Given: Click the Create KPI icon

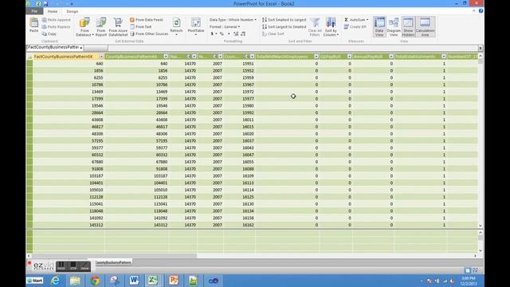Looking at the screenshot, I should tap(347, 26).
